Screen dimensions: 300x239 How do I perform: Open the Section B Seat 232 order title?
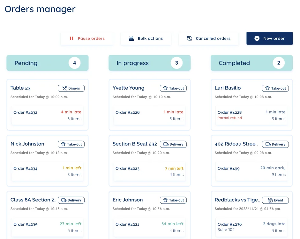(135, 144)
